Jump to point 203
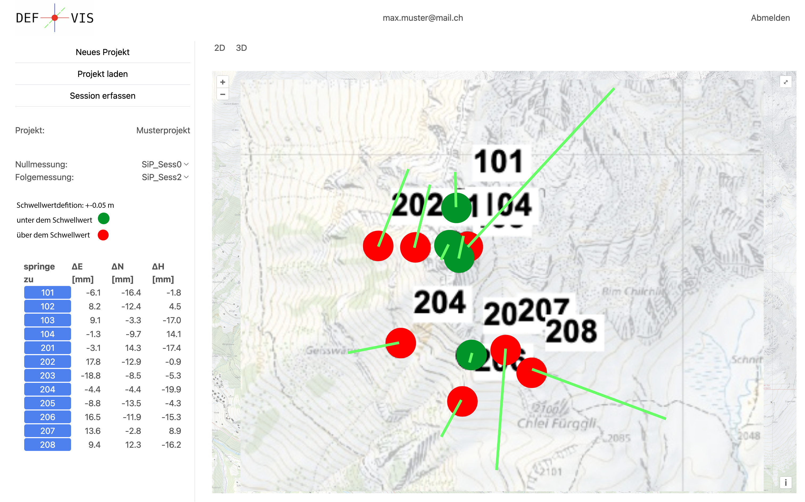The width and height of the screenshot is (805, 502). (47, 376)
